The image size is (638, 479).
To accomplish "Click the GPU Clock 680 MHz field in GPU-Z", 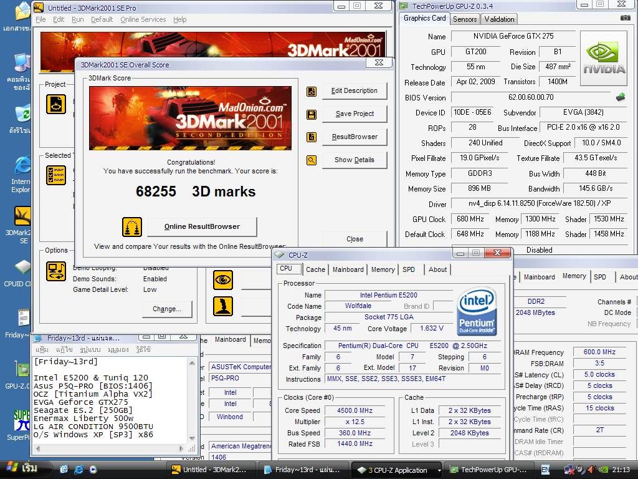I will [x=470, y=219].
